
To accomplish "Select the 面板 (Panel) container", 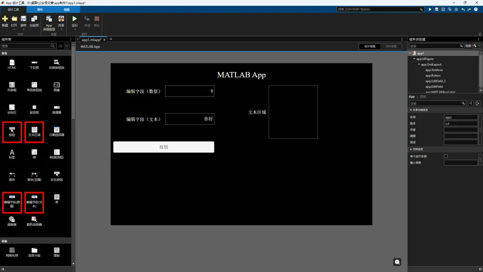I will (57, 252).
